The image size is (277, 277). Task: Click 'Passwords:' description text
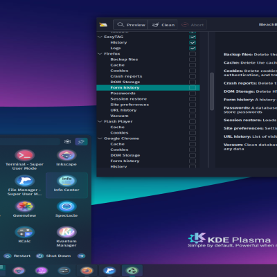coord(237,108)
